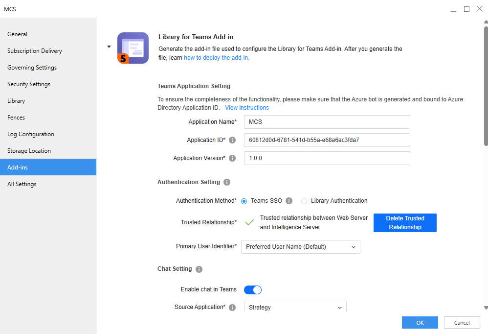Click the Library for Teams Add-in icon
488x334 pixels.
click(x=133, y=48)
